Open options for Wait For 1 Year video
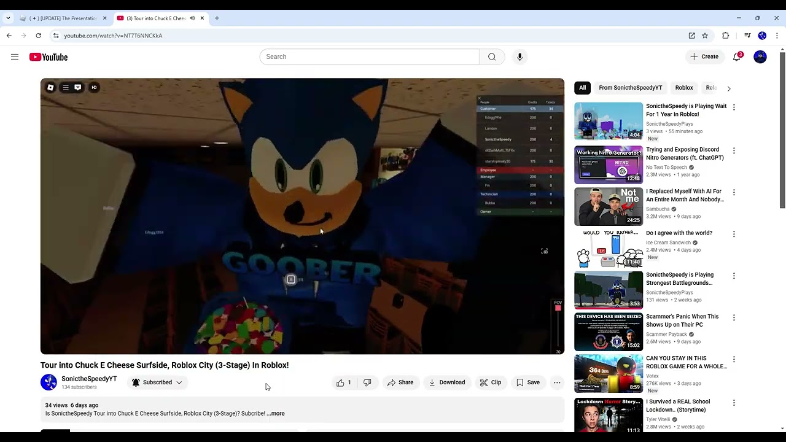The width and height of the screenshot is (786, 442). (734, 107)
